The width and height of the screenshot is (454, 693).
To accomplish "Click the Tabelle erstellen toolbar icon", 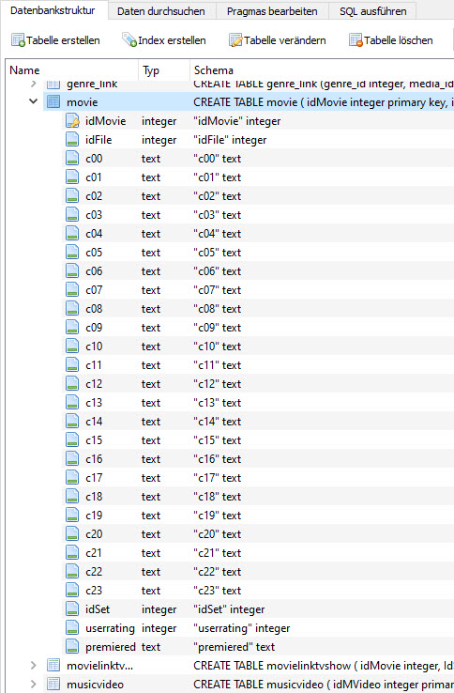I will pos(18,40).
